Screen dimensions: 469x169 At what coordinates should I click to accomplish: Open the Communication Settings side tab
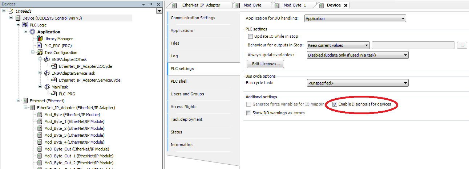[193, 18]
